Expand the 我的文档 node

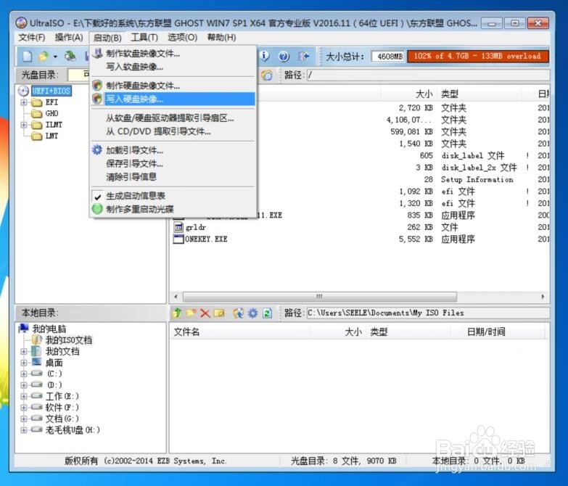(x=24, y=352)
